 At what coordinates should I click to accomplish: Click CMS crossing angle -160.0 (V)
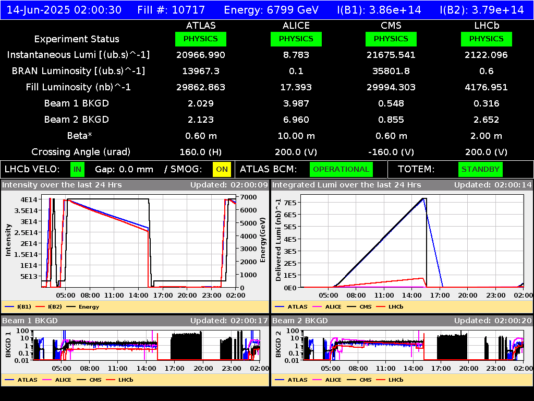391,152
